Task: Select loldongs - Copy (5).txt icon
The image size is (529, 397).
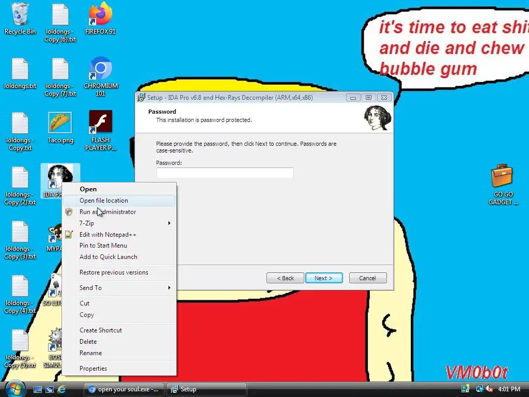Action: [x=20, y=349]
